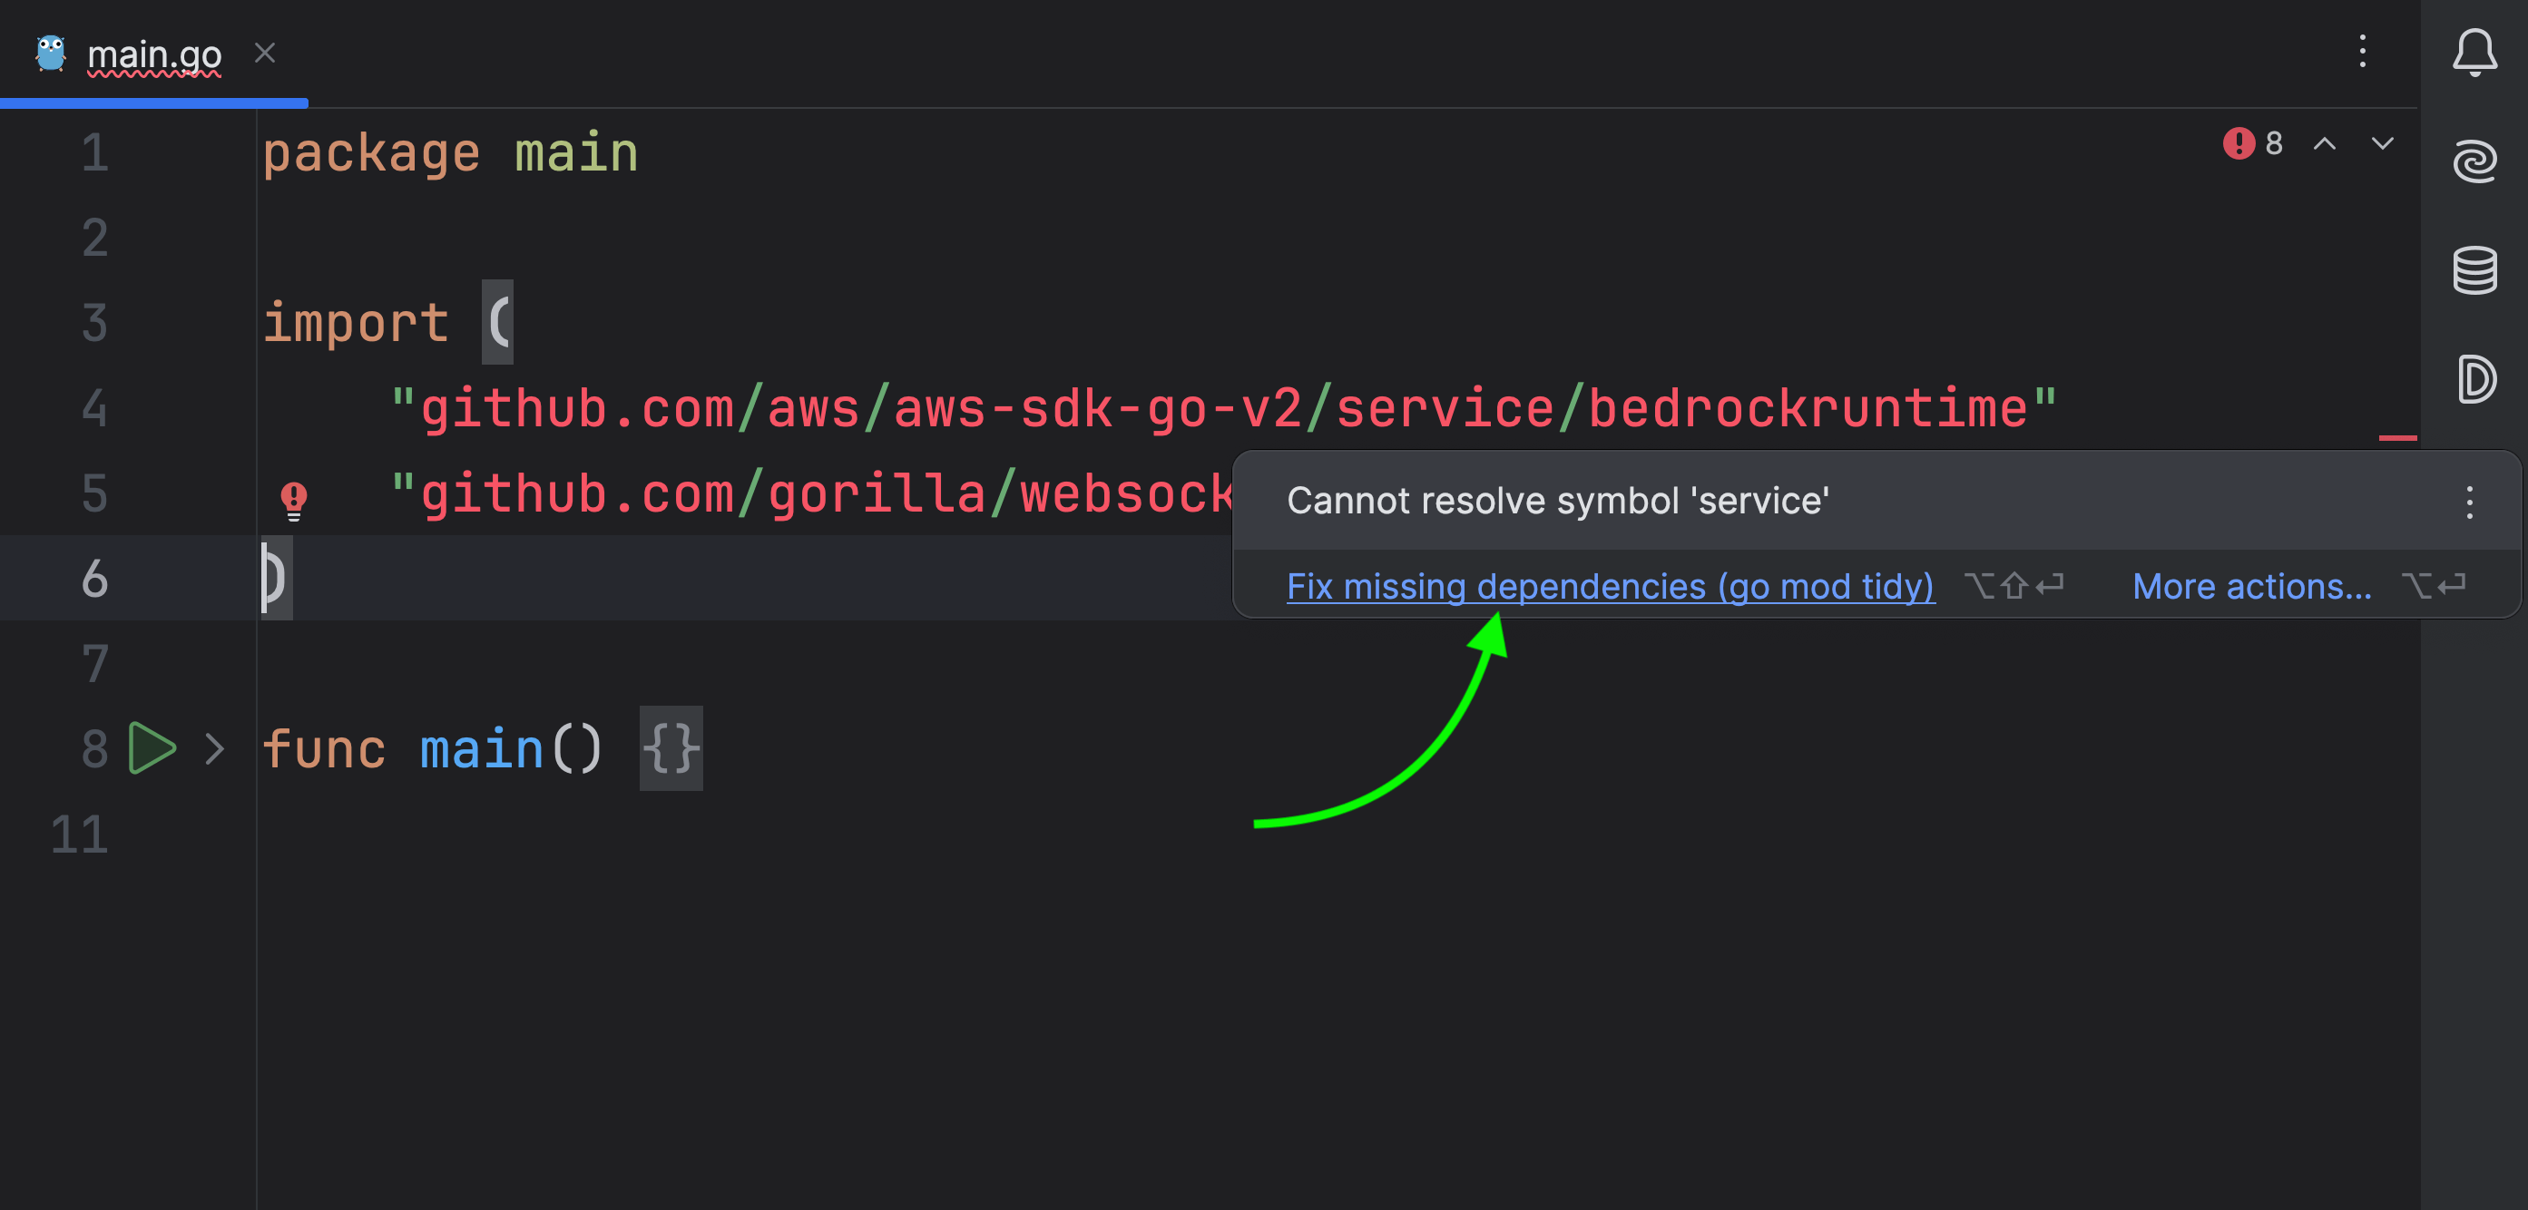Viewport: 2528px width, 1210px height.
Task: Open the editor tabs three-dot menu
Action: 2362,51
